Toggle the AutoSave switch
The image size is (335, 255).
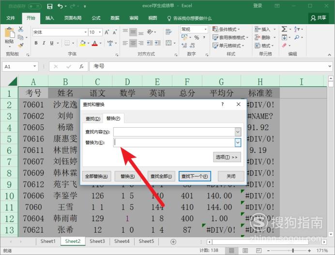(x=34, y=6)
